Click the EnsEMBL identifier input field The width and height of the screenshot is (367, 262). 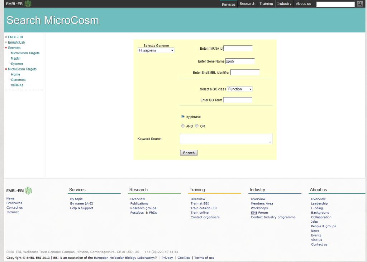coord(245,73)
